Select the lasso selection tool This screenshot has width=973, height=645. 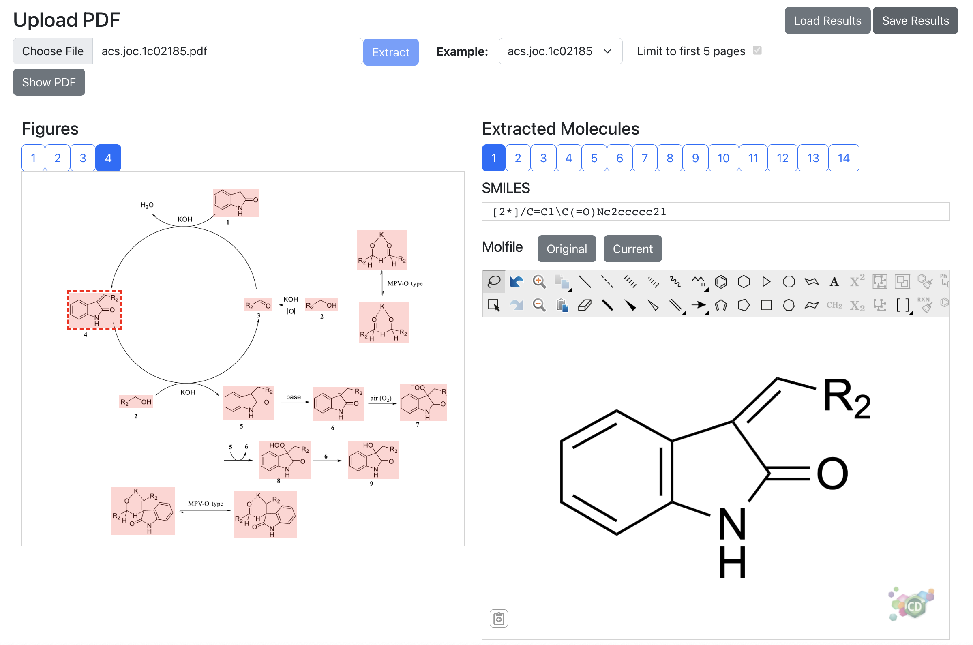point(493,282)
